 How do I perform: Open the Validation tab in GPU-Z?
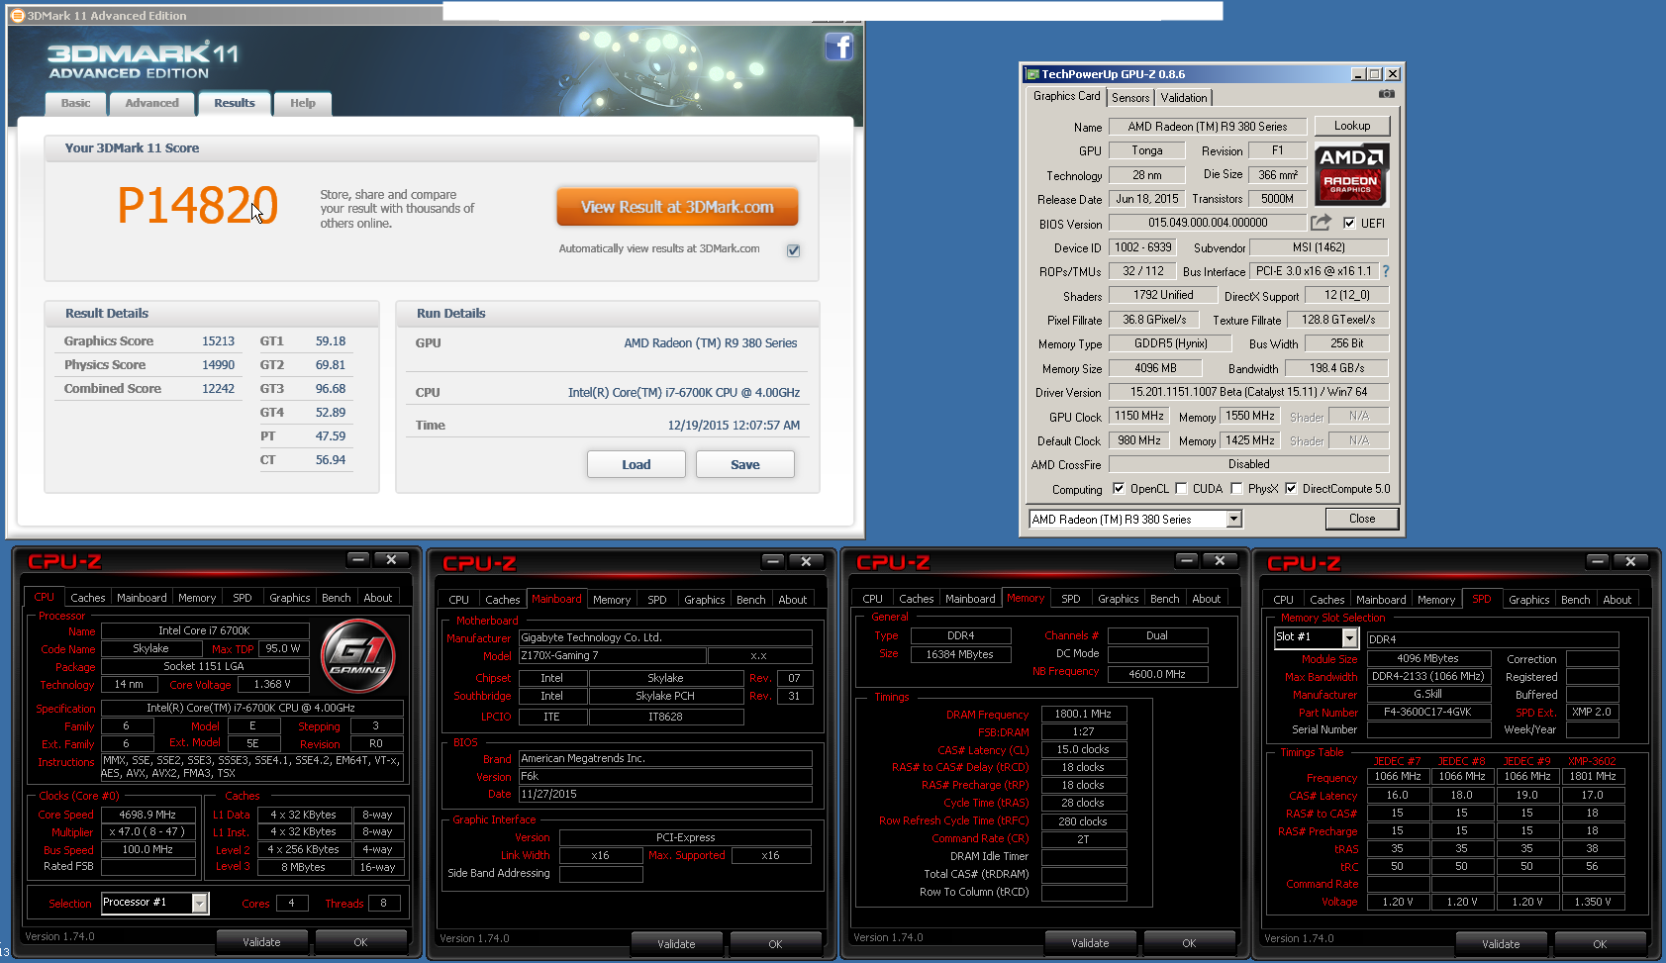pyautogui.click(x=1184, y=97)
